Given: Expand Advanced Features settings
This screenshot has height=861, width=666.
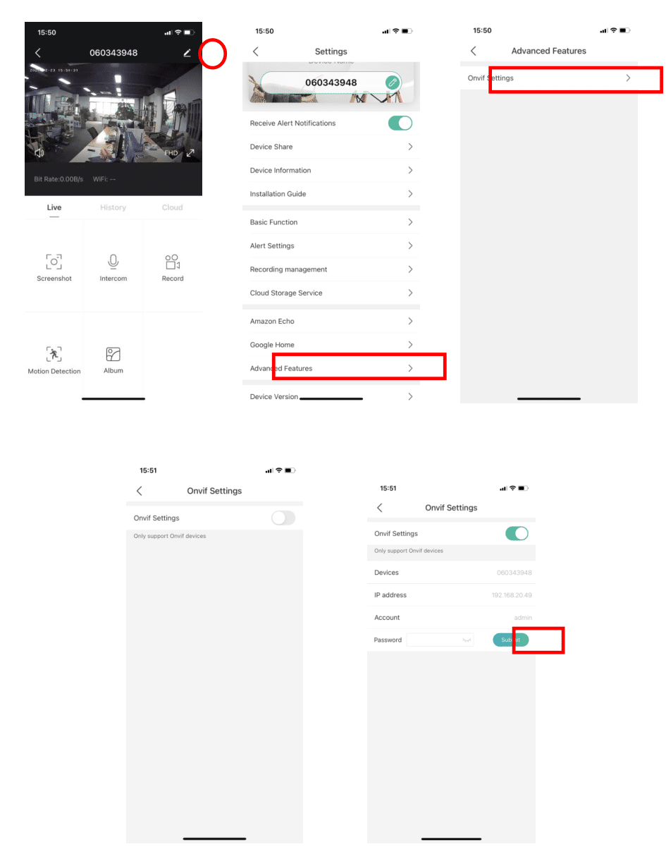Looking at the screenshot, I should click(x=409, y=367).
